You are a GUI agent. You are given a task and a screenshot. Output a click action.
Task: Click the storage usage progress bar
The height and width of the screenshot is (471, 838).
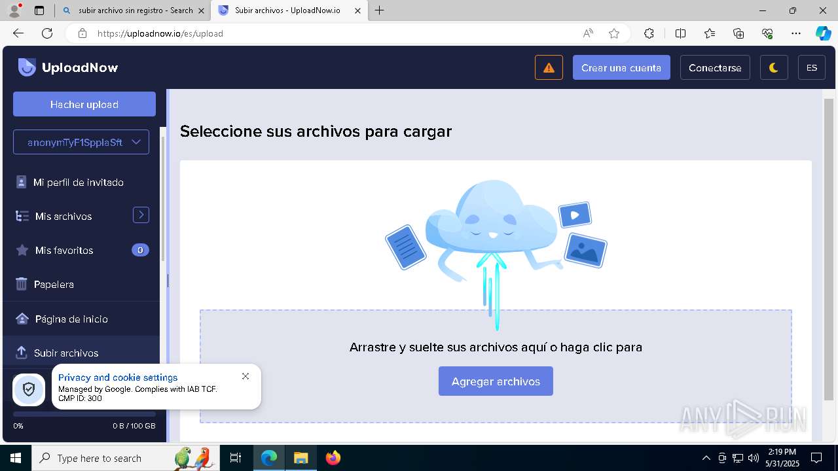click(x=84, y=414)
